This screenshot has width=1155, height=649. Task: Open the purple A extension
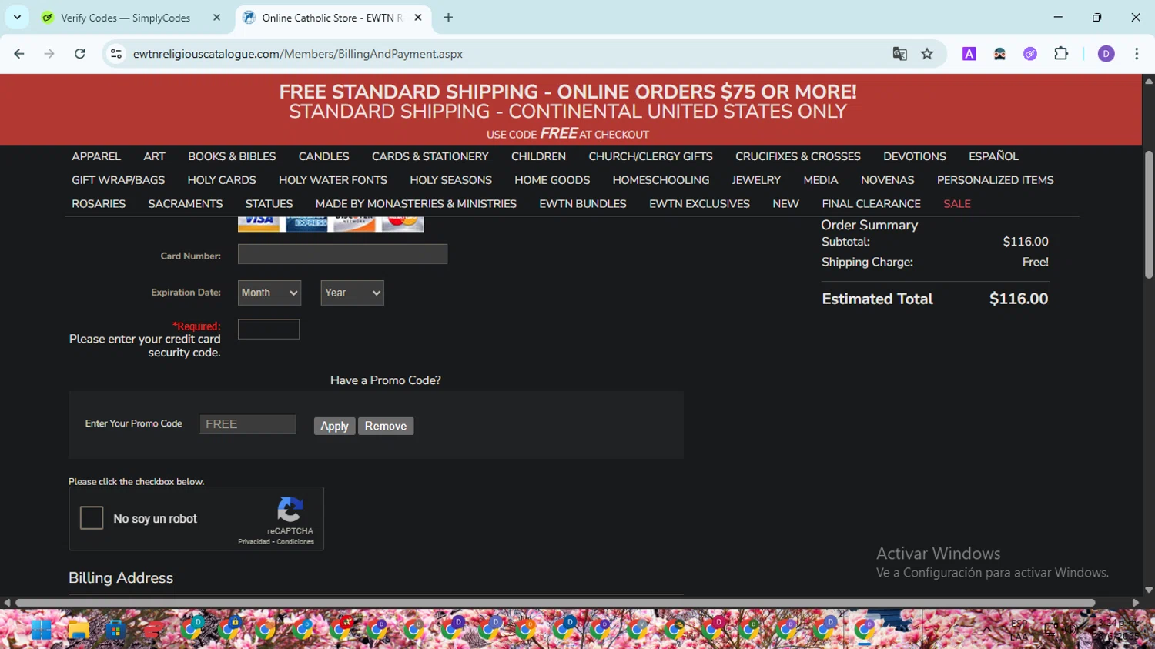(x=969, y=54)
